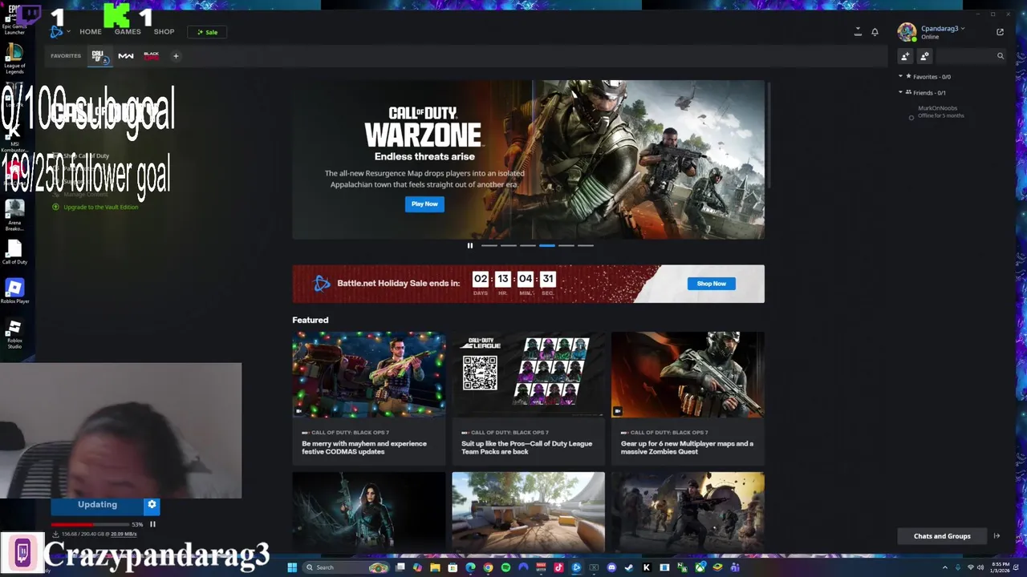Open Discord from the taskbar
Viewport: 1027px width, 577px height.
point(611,567)
